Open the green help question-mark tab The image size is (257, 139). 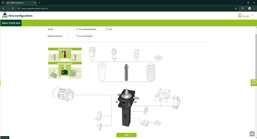click(x=254, y=83)
